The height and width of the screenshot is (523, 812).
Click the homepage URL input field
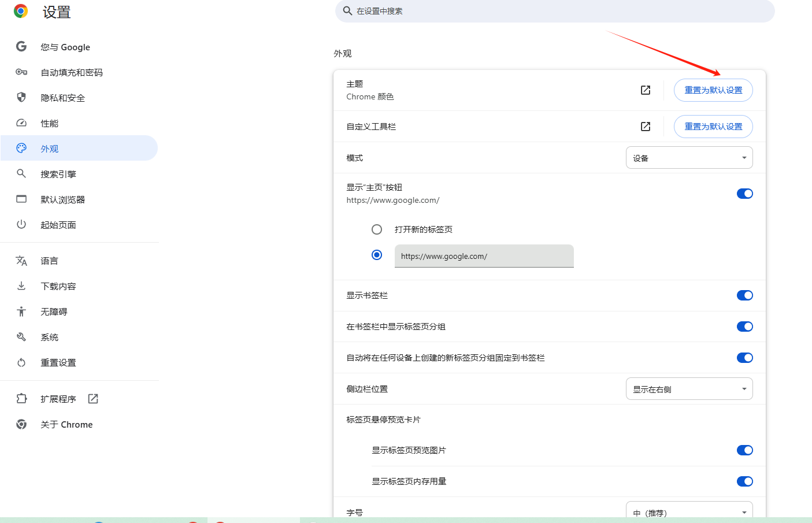click(484, 256)
